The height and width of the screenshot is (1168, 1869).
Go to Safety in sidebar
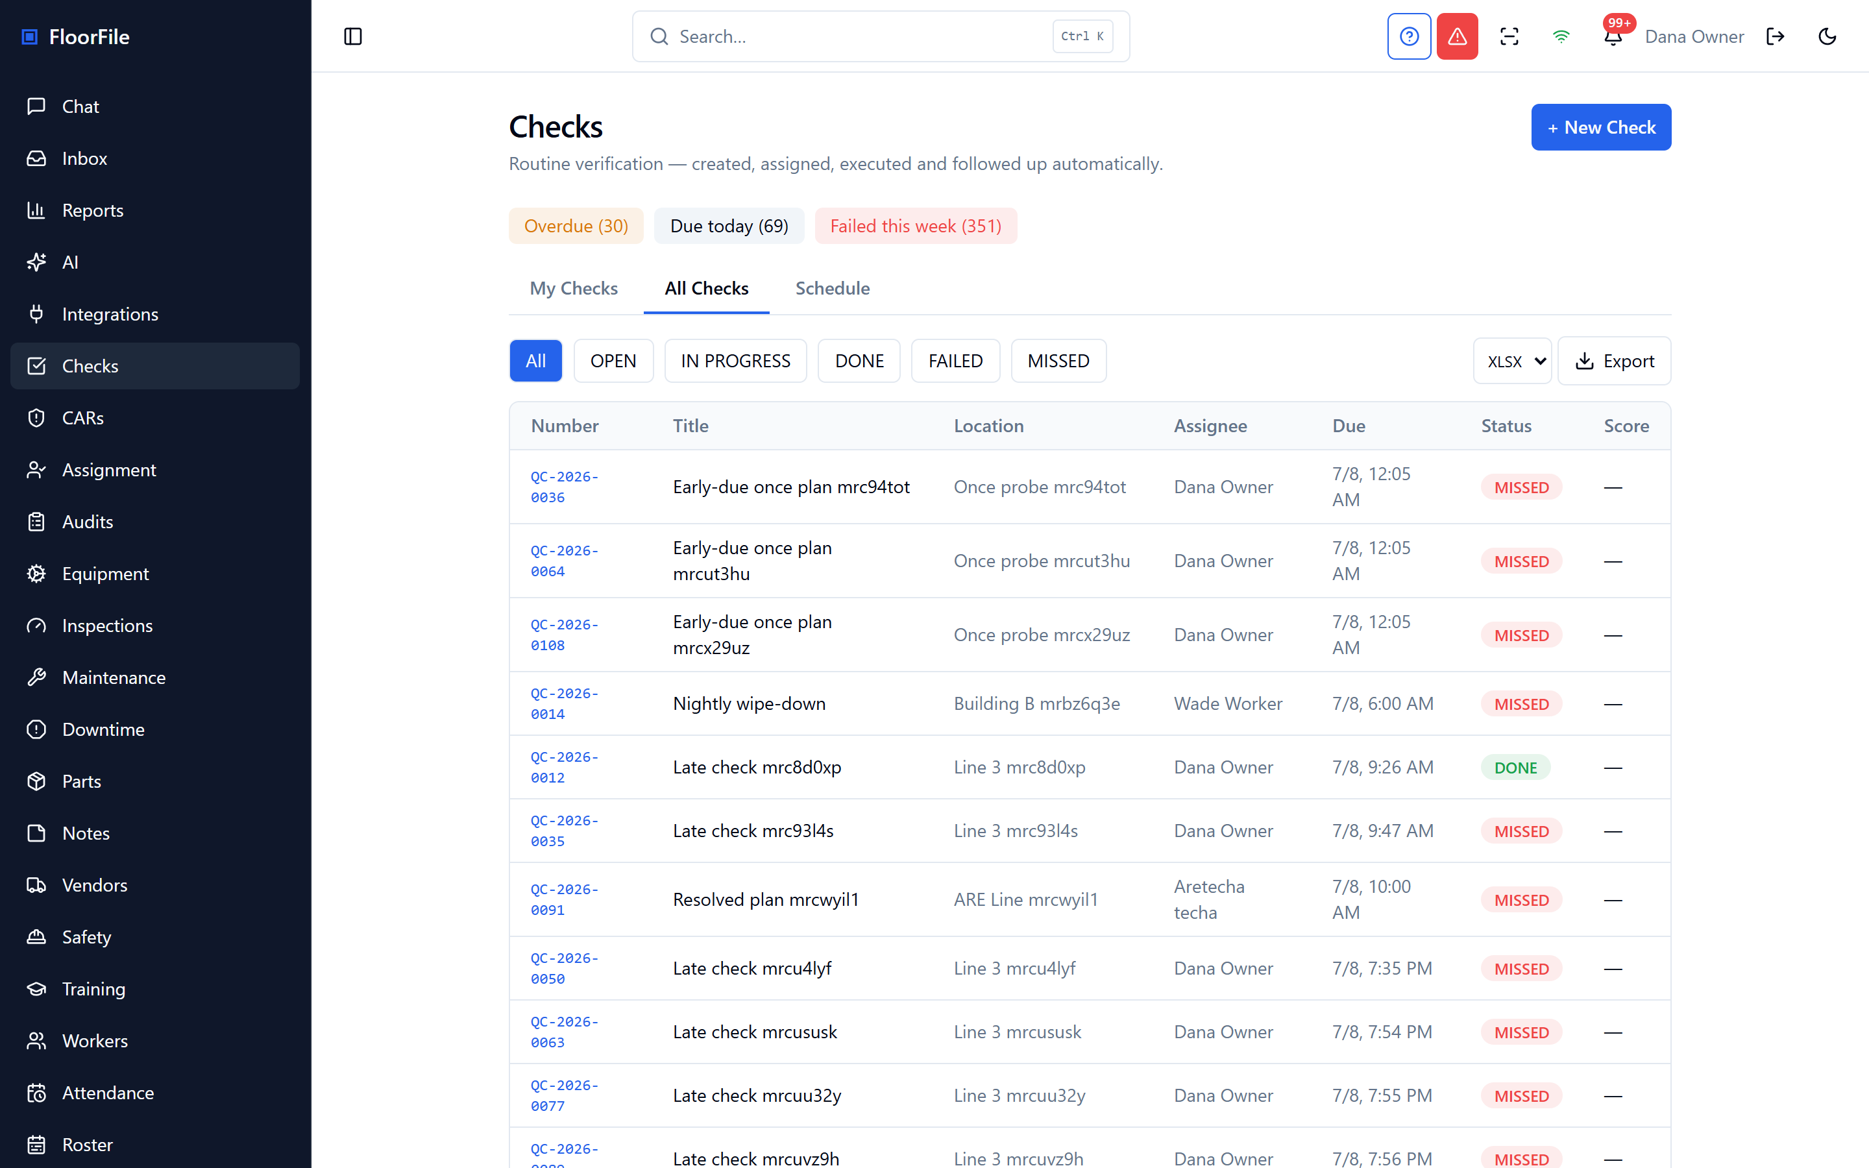click(x=154, y=937)
